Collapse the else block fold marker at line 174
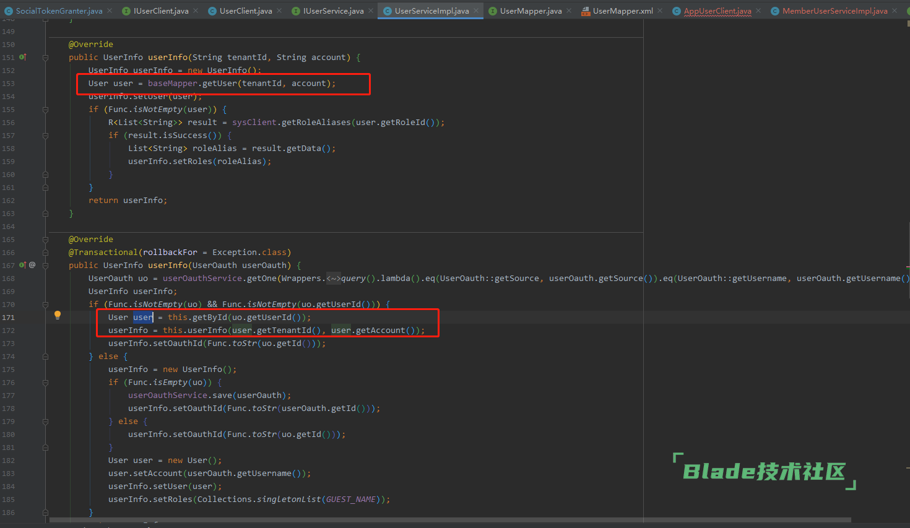This screenshot has width=910, height=528. click(x=45, y=357)
